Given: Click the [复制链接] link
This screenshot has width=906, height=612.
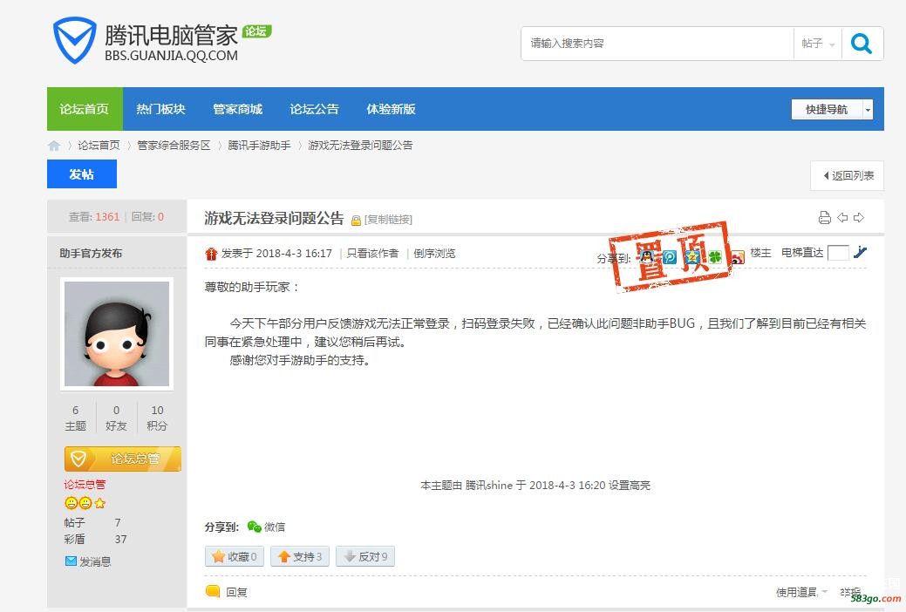Looking at the screenshot, I should click(388, 221).
